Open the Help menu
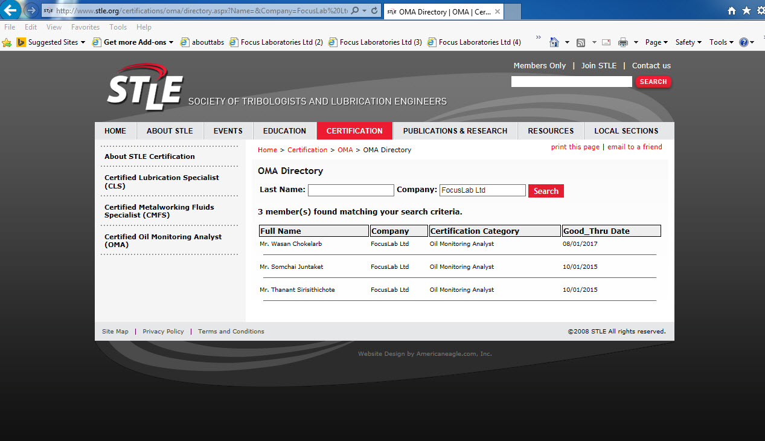 pos(144,27)
